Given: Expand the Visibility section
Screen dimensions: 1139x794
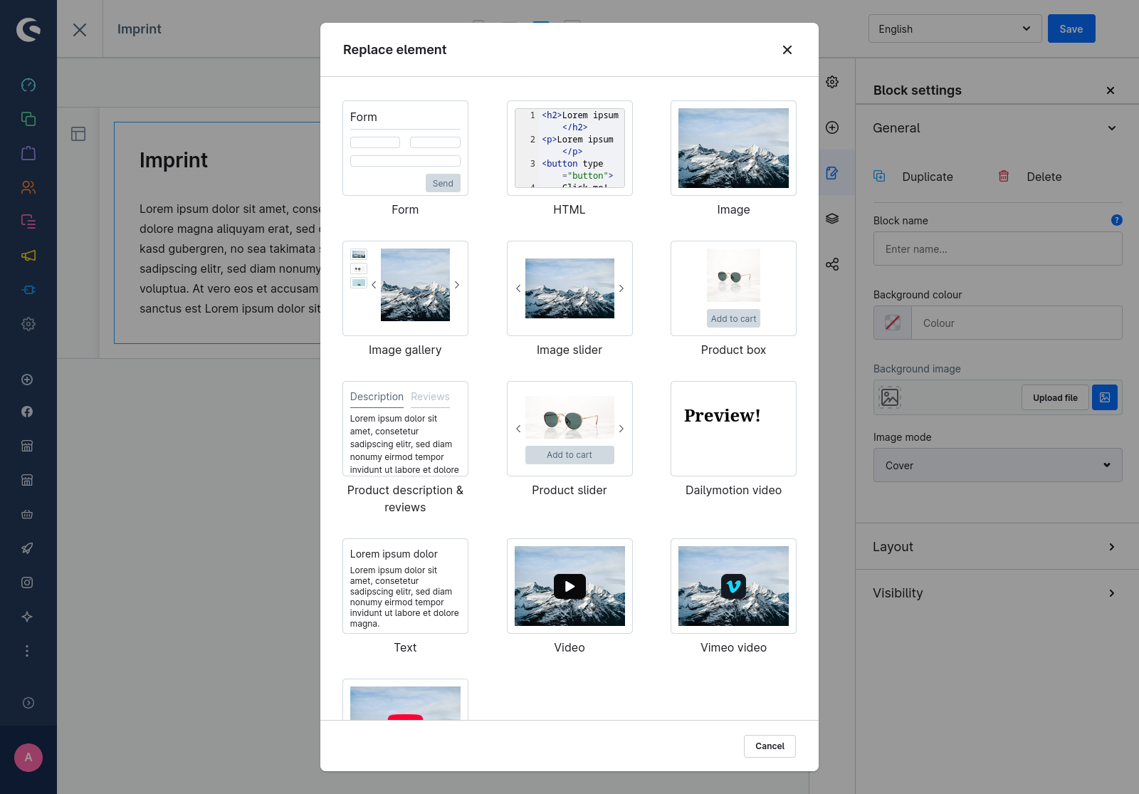Looking at the screenshot, I should 997,593.
